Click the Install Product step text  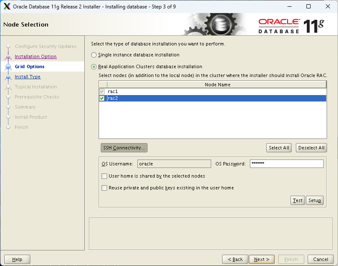31,117
